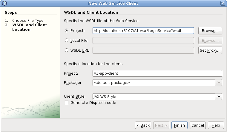Click the A1-app-client project field
Image resolution: width=227 pixels, height=132 pixels.
(157, 73)
